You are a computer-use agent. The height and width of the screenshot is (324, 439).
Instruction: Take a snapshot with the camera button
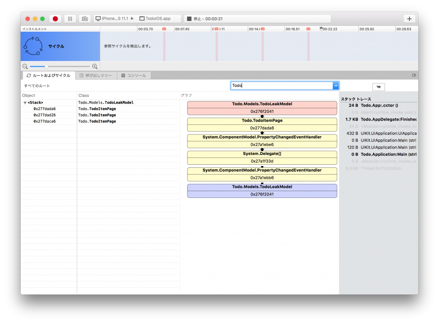coord(84,19)
